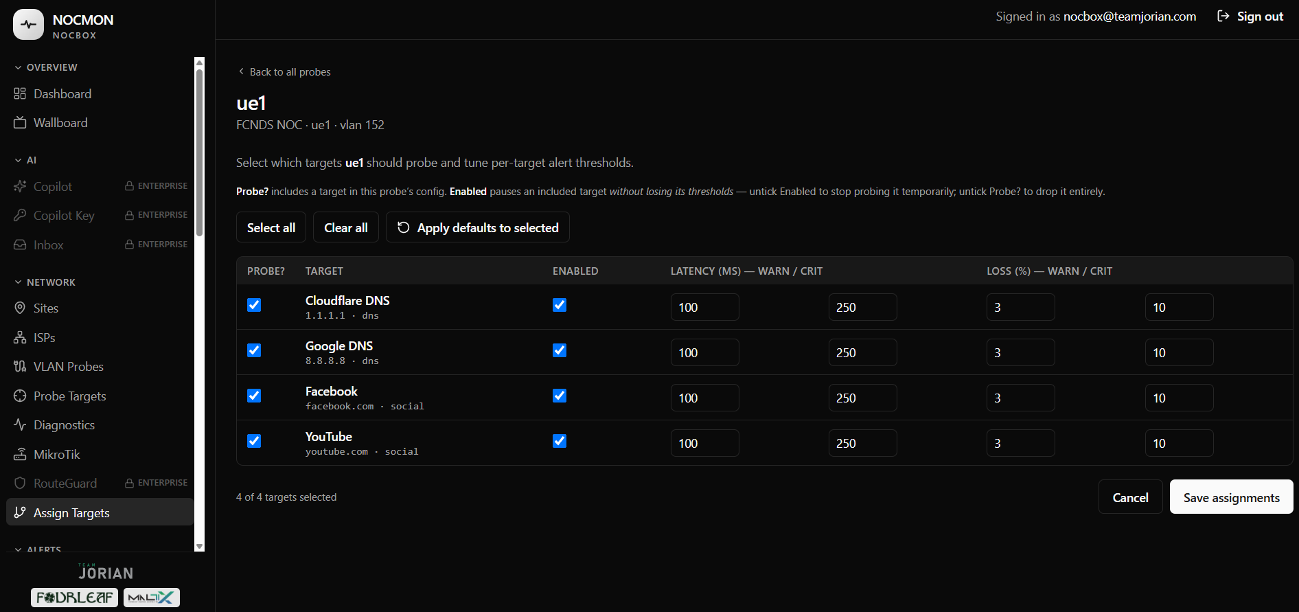1299x612 pixels.
Task: Uncheck Probe for Google DNS
Action: coord(254,350)
